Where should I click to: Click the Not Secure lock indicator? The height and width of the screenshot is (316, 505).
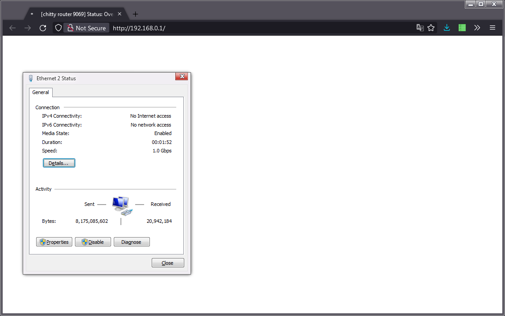coord(86,28)
